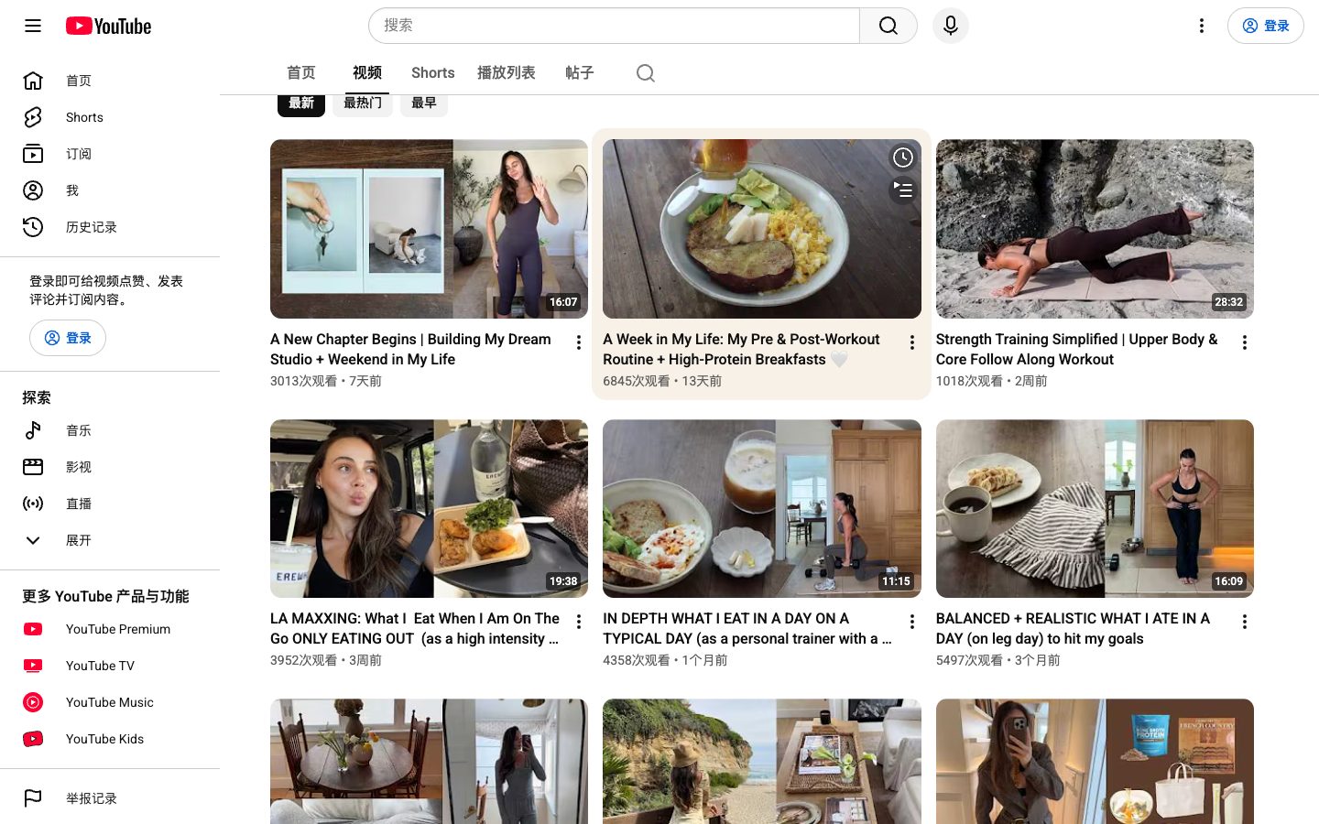Screen dimensions: 1319x824
Task: Switch to the channel 首页 tab
Action: [x=301, y=73]
